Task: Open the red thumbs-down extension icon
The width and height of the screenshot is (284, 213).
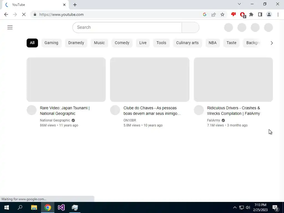Action: (x=234, y=14)
